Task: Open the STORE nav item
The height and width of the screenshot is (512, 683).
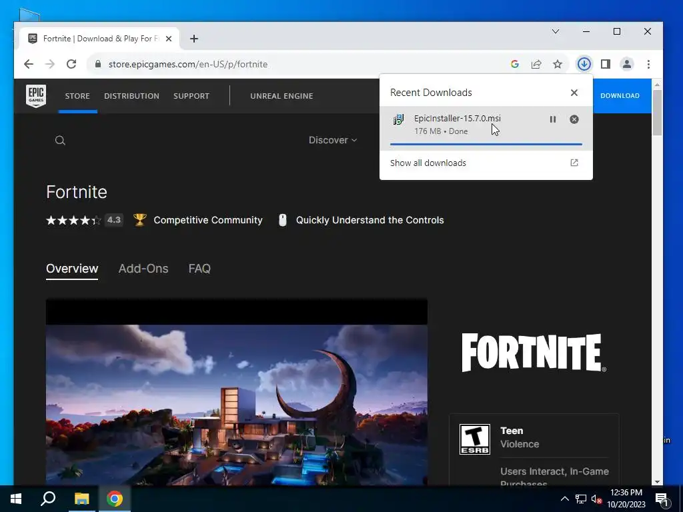Action: pos(77,96)
